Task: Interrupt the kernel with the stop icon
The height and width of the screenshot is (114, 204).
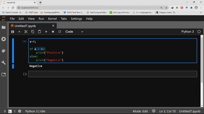Action: 53,32
